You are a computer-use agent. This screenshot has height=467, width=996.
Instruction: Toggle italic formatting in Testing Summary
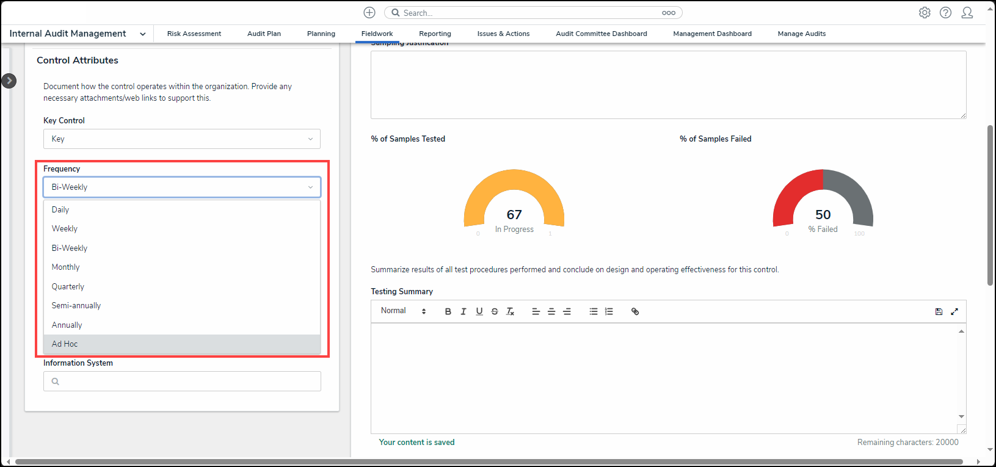[463, 311]
